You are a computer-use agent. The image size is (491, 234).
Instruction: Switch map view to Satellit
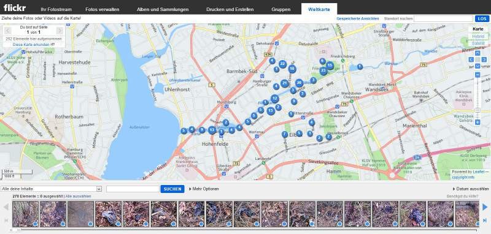pyautogui.click(x=478, y=43)
